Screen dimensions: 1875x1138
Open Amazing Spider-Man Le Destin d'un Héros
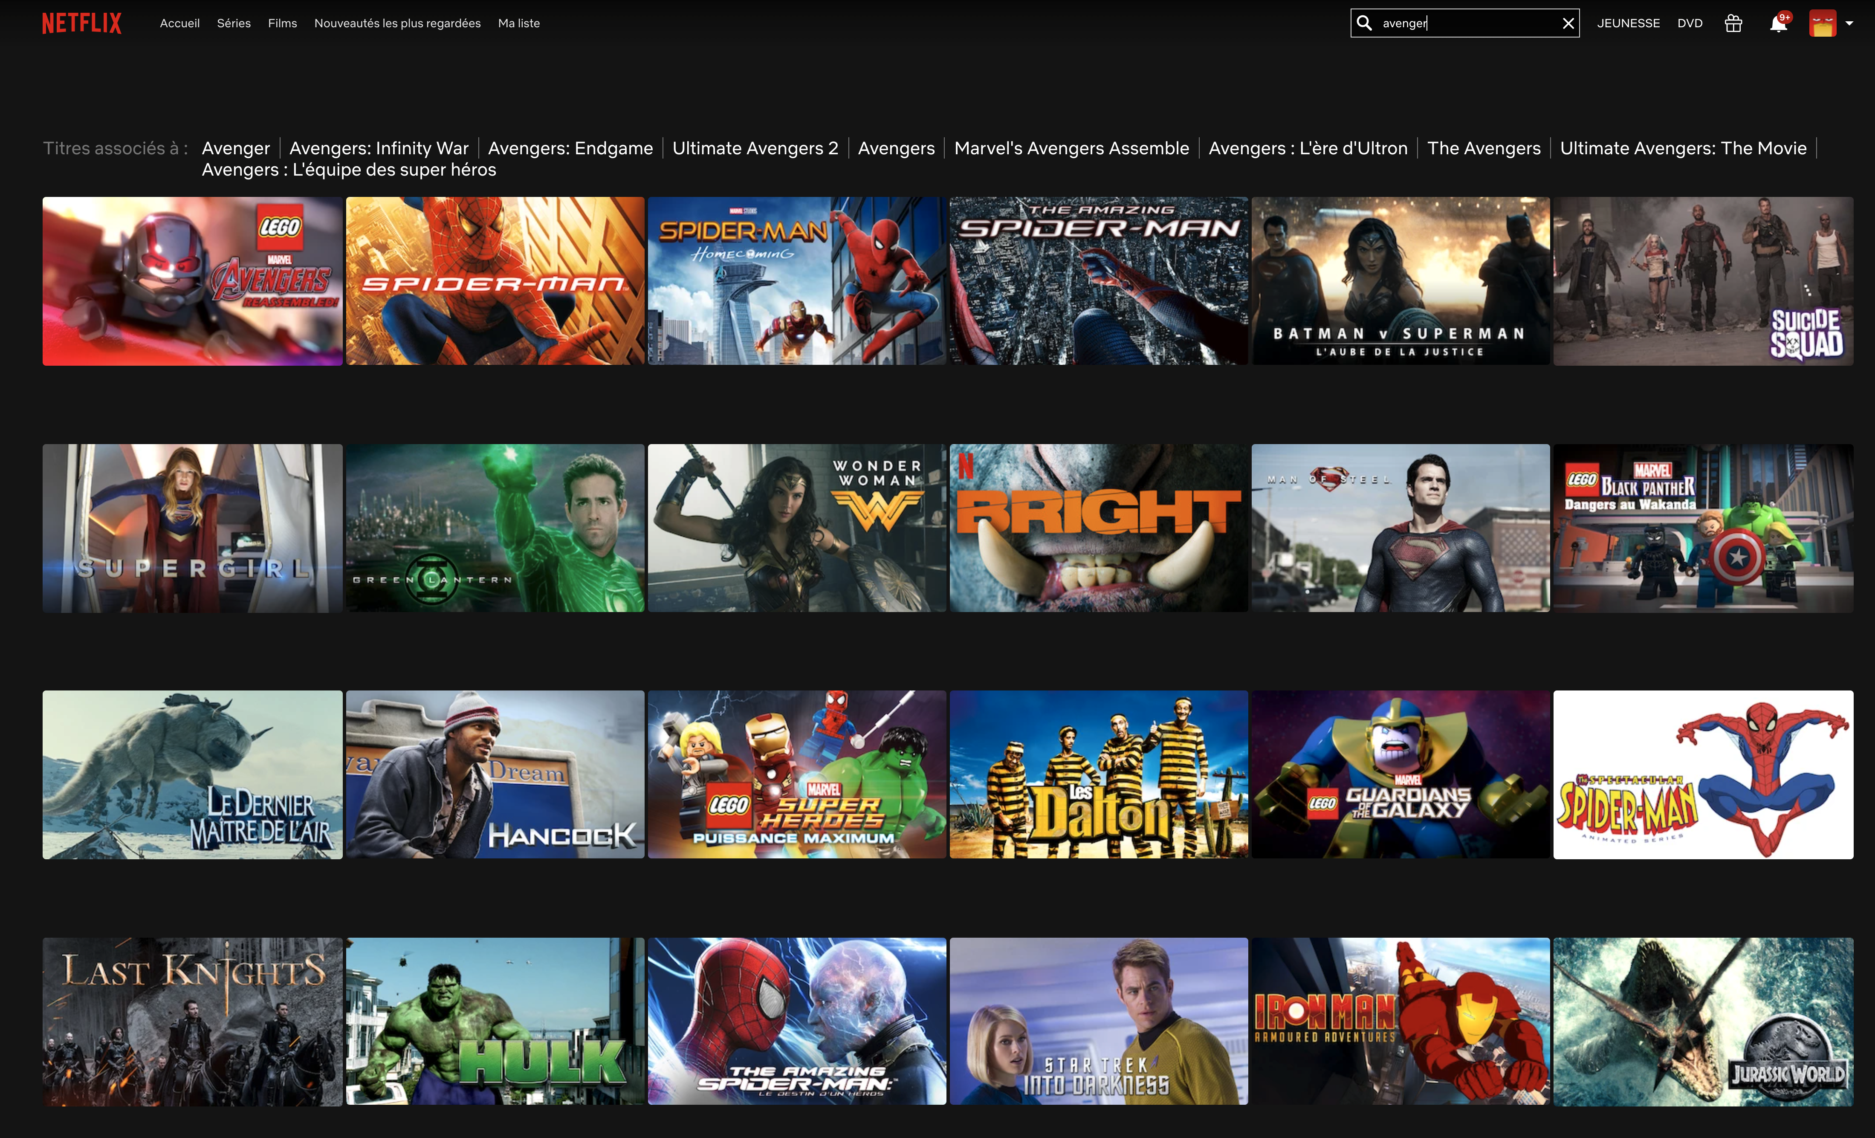tap(797, 1022)
